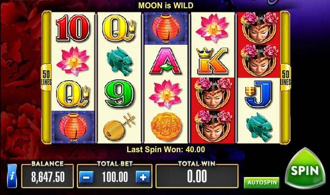Click the jade rabbit on reel five
Viewport: 330px width, 195px height.
pyautogui.click(x=259, y=127)
